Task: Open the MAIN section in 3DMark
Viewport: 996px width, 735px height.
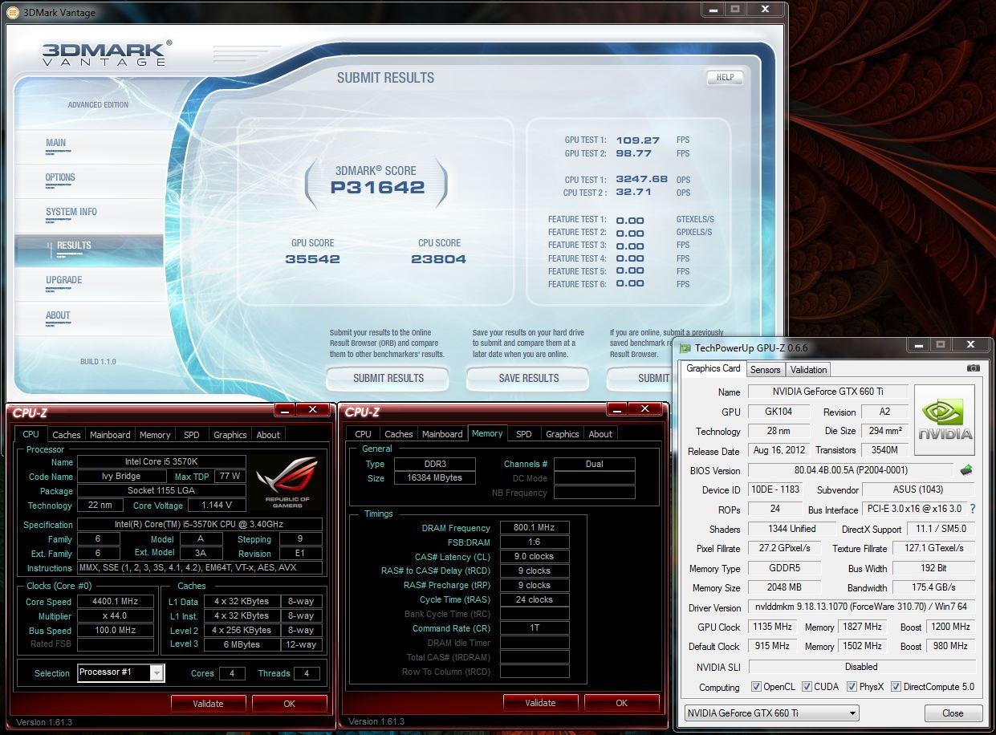Action: (x=56, y=143)
